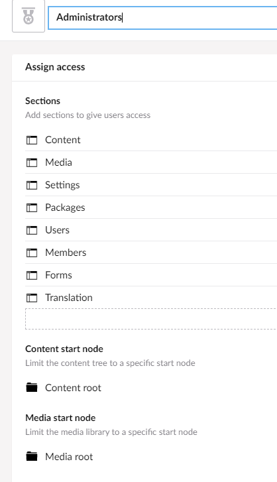Select the Translation section entry
The image size is (277, 482).
(151, 298)
